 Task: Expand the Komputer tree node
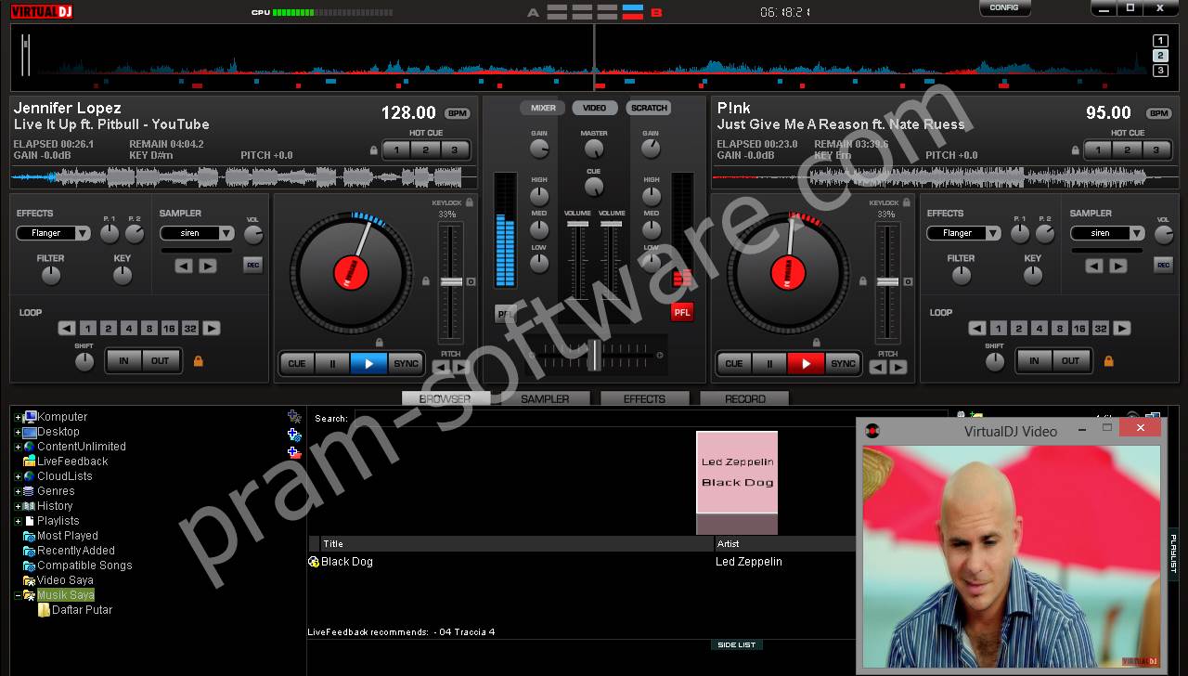pyautogui.click(x=18, y=417)
